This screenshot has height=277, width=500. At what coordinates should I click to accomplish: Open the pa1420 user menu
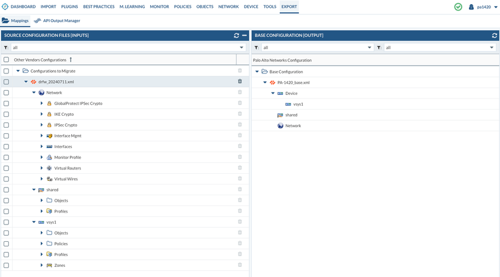click(483, 7)
